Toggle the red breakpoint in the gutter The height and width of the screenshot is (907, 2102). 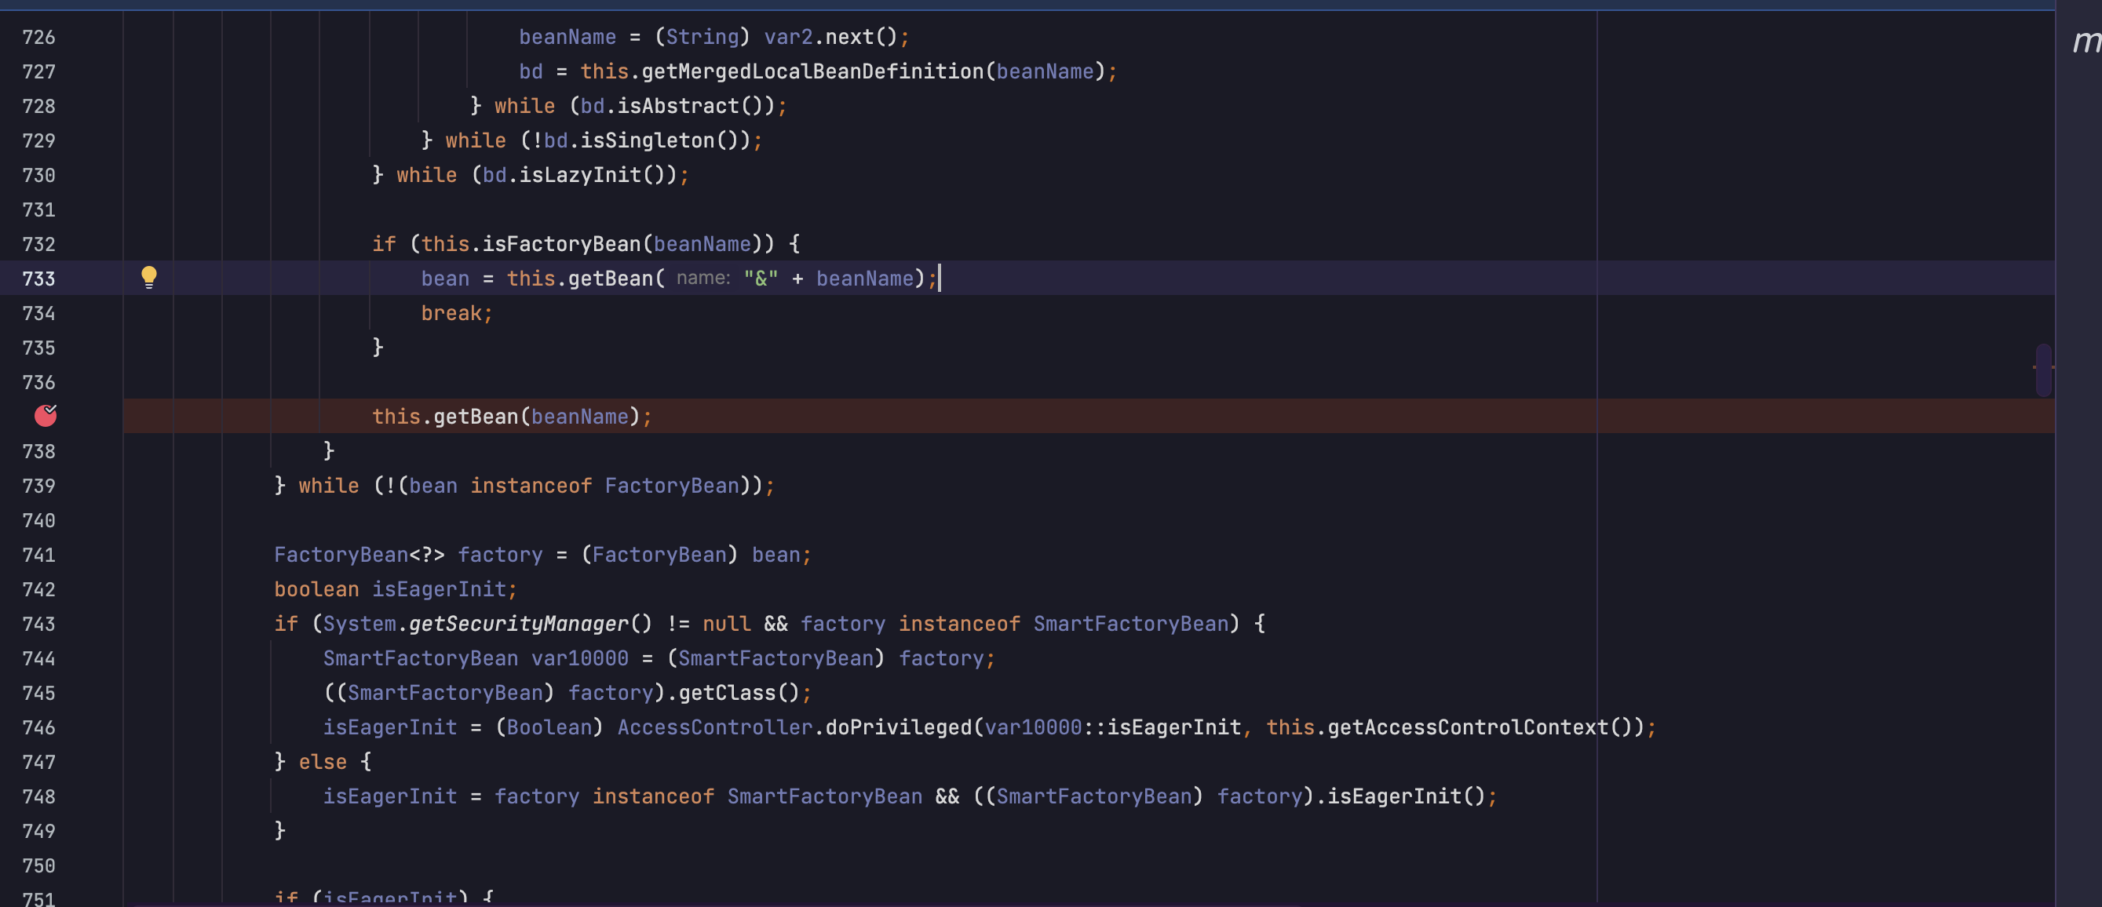tap(46, 416)
